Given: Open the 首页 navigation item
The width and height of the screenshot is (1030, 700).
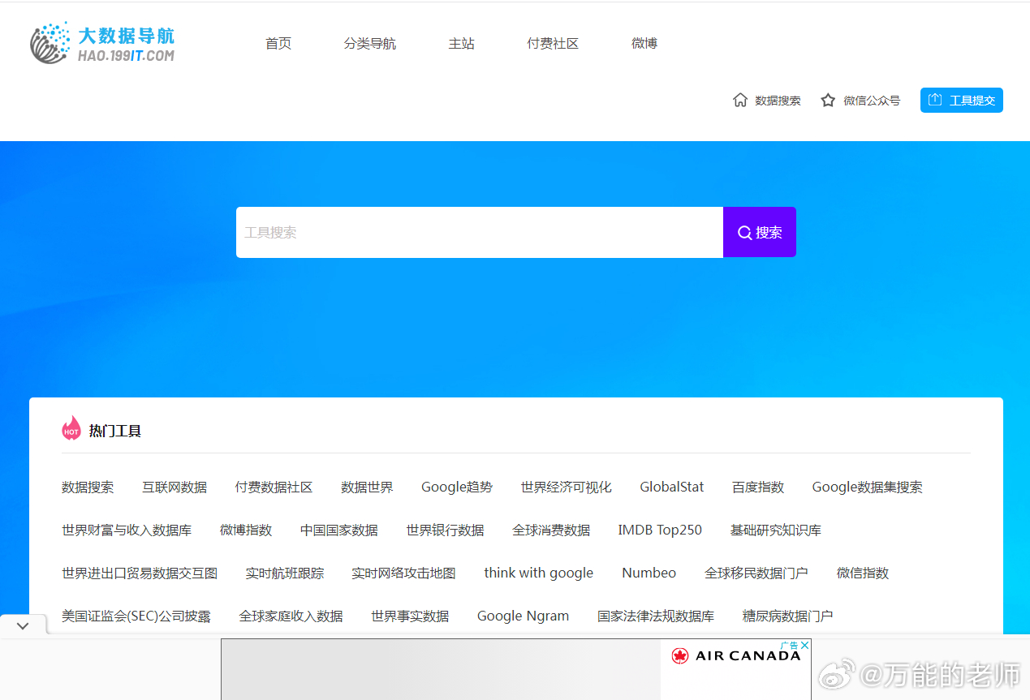Looking at the screenshot, I should pyautogui.click(x=278, y=44).
